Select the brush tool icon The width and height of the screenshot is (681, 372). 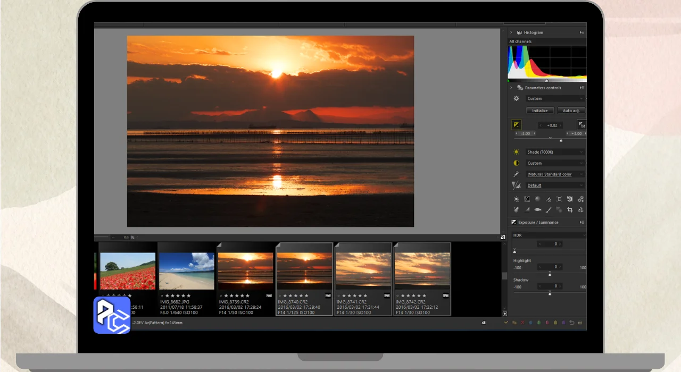click(x=549, y=210)
